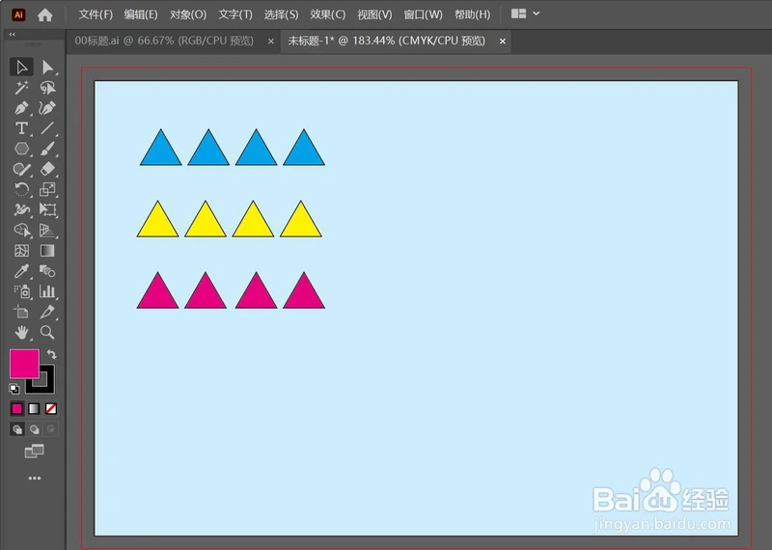Set paint to None (red slash)
This screenshot has height=550, width=772.
coord(51,408)
